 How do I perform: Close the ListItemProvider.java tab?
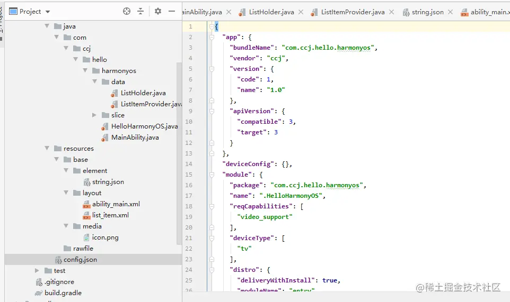click(392, 12)
